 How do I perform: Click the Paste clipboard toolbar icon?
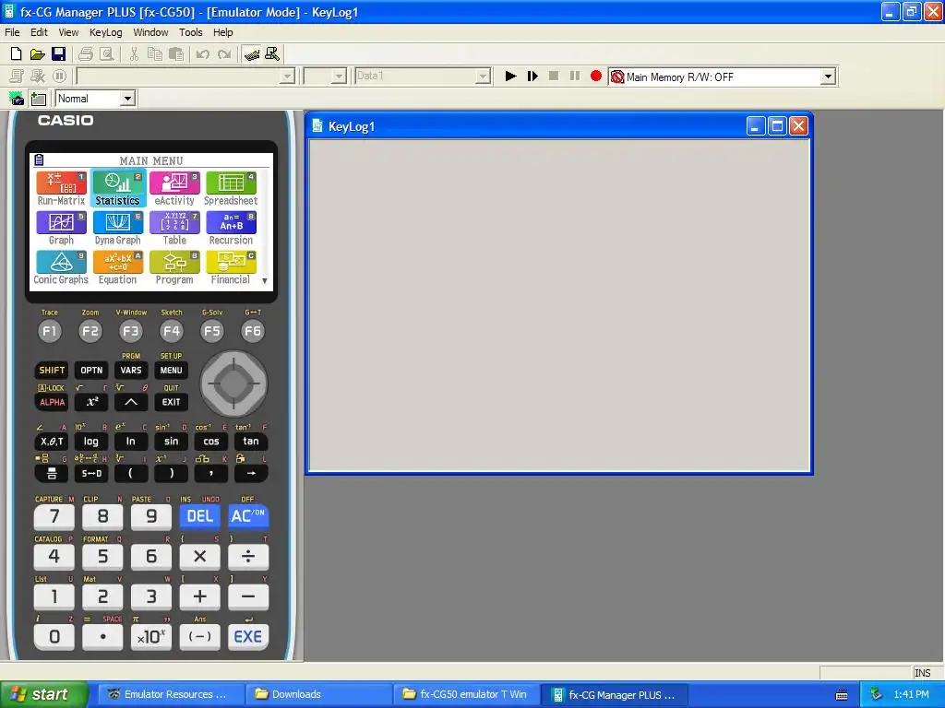[176, 54]
